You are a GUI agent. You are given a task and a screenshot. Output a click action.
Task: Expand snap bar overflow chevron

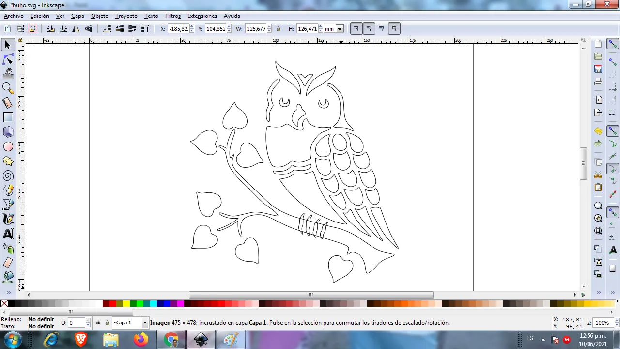pos(612,292)
